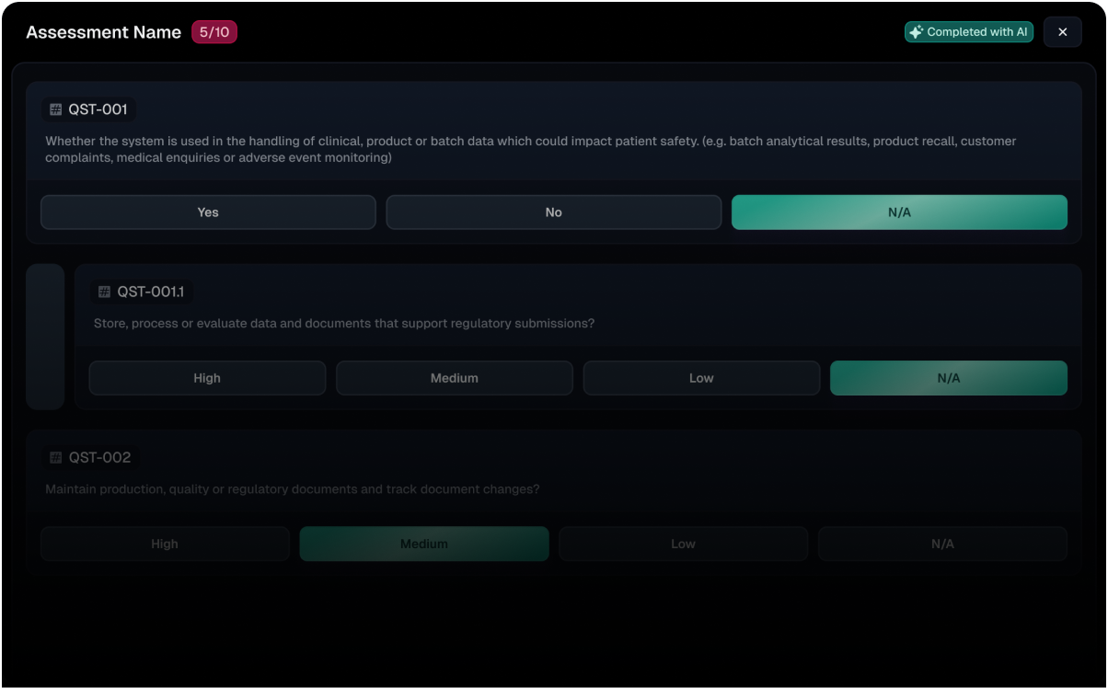
Task: Click the hash icon beside QST-001.1
Action: pyautogui.click(x=104, y=292)
